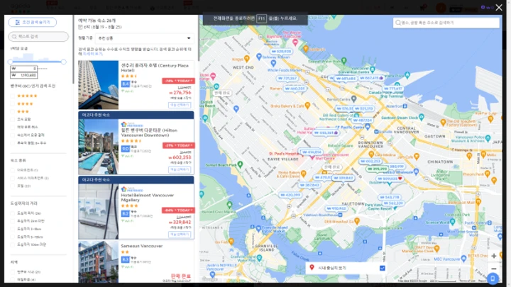Click the 8.2 review score badge on Hotel Belmont
This screenshot has height=287, width=511.
pos(126,213)
